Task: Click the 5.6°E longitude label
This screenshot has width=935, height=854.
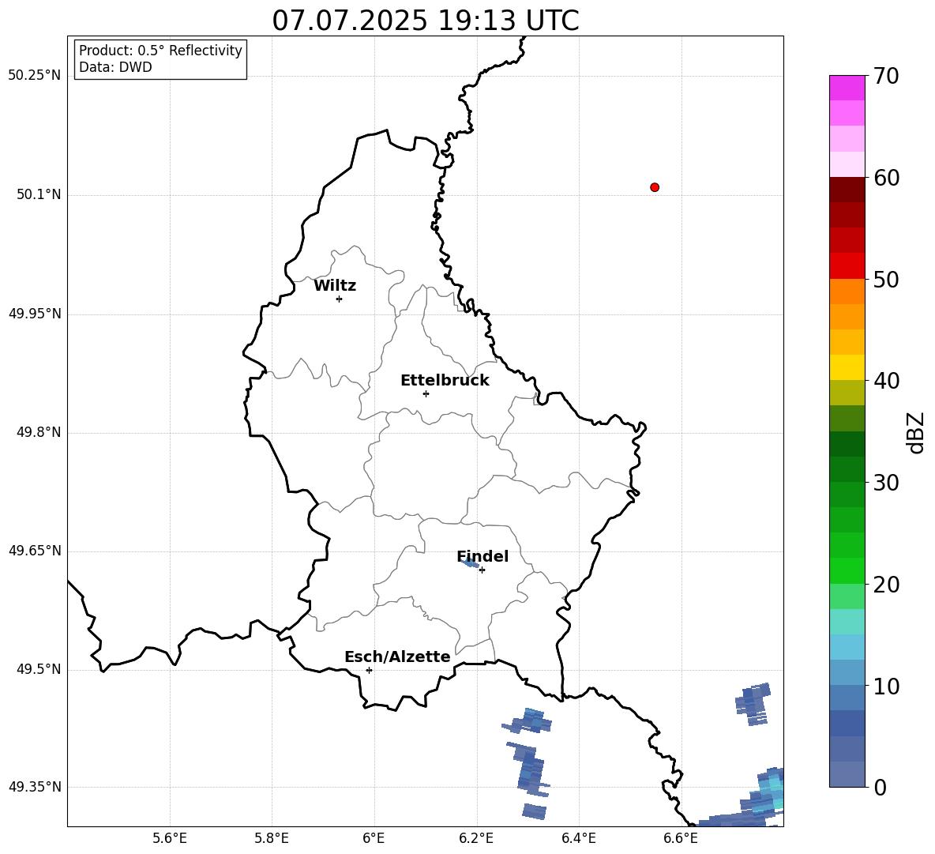Action: click(x=170, y=838)
